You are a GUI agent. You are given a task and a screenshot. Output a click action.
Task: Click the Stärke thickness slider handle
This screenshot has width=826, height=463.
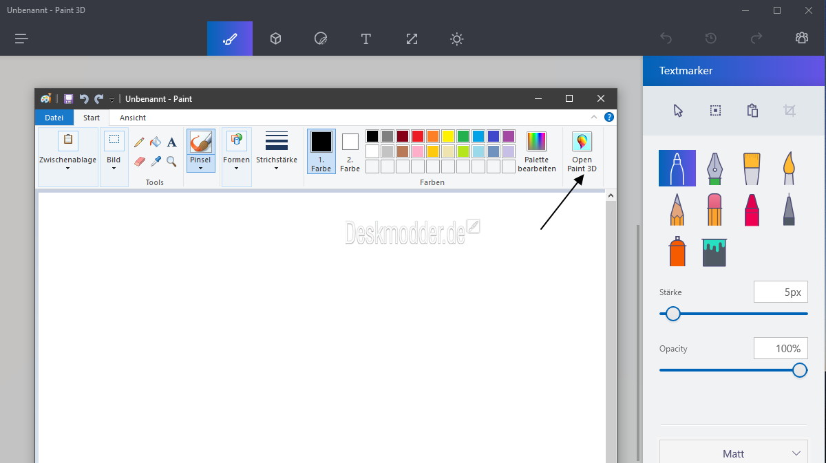tap(673, 314)
